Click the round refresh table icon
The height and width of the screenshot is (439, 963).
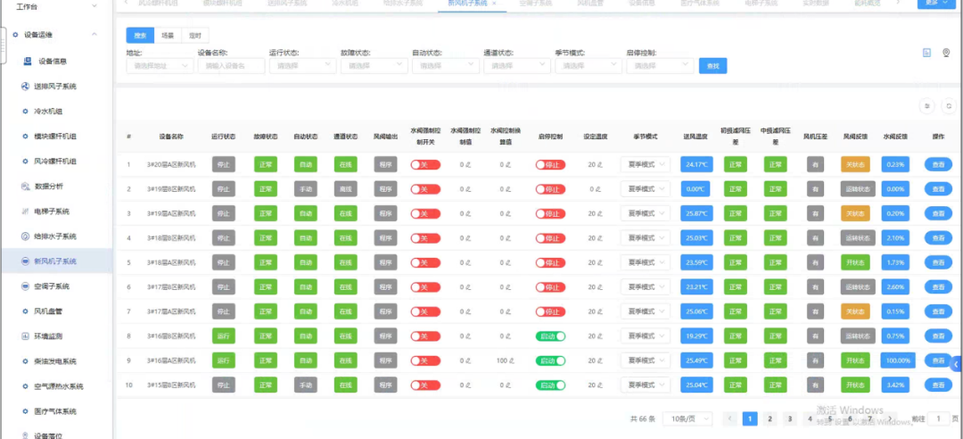pos(949,106)
